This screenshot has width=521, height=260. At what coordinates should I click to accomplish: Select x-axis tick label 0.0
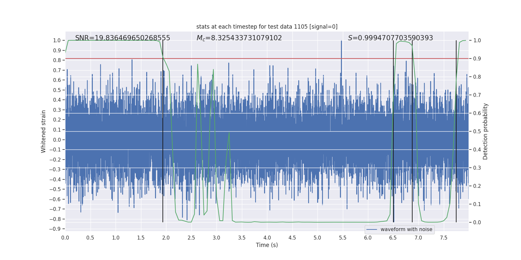click(x=65, y=238)
